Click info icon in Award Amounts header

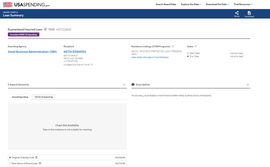pos(124,85)
